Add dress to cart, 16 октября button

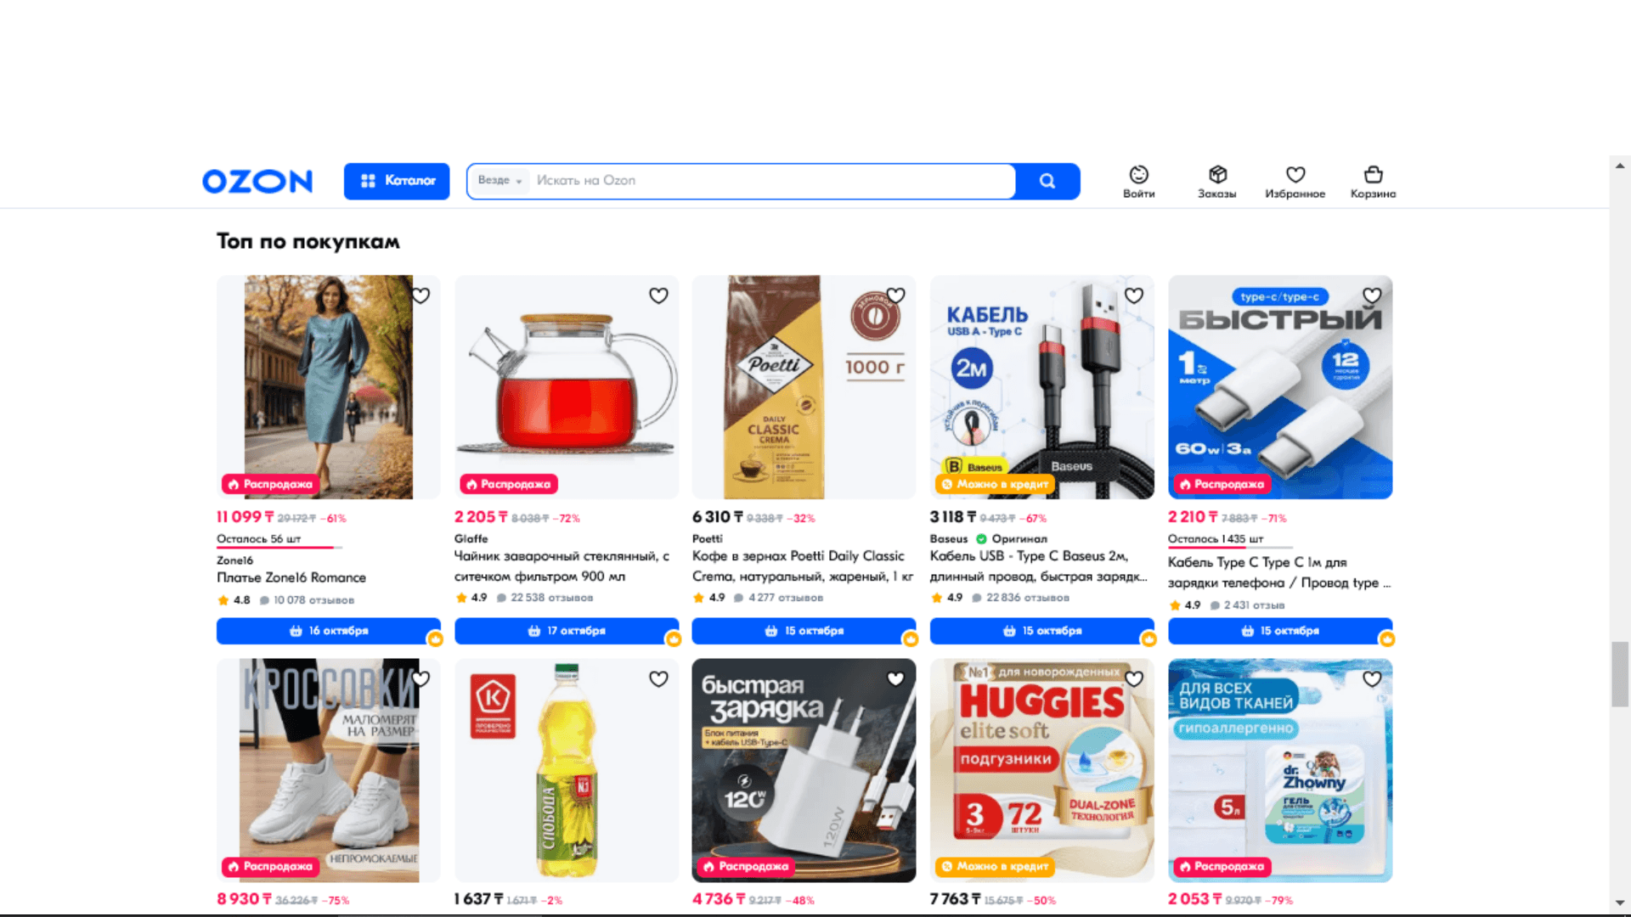[x=329, y=631]
